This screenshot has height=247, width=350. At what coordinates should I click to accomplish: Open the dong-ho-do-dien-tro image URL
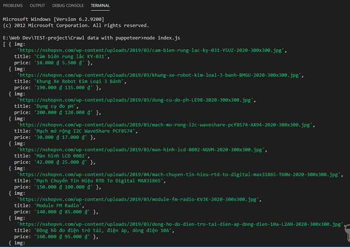pyautogui.click(x=180, y=224)
